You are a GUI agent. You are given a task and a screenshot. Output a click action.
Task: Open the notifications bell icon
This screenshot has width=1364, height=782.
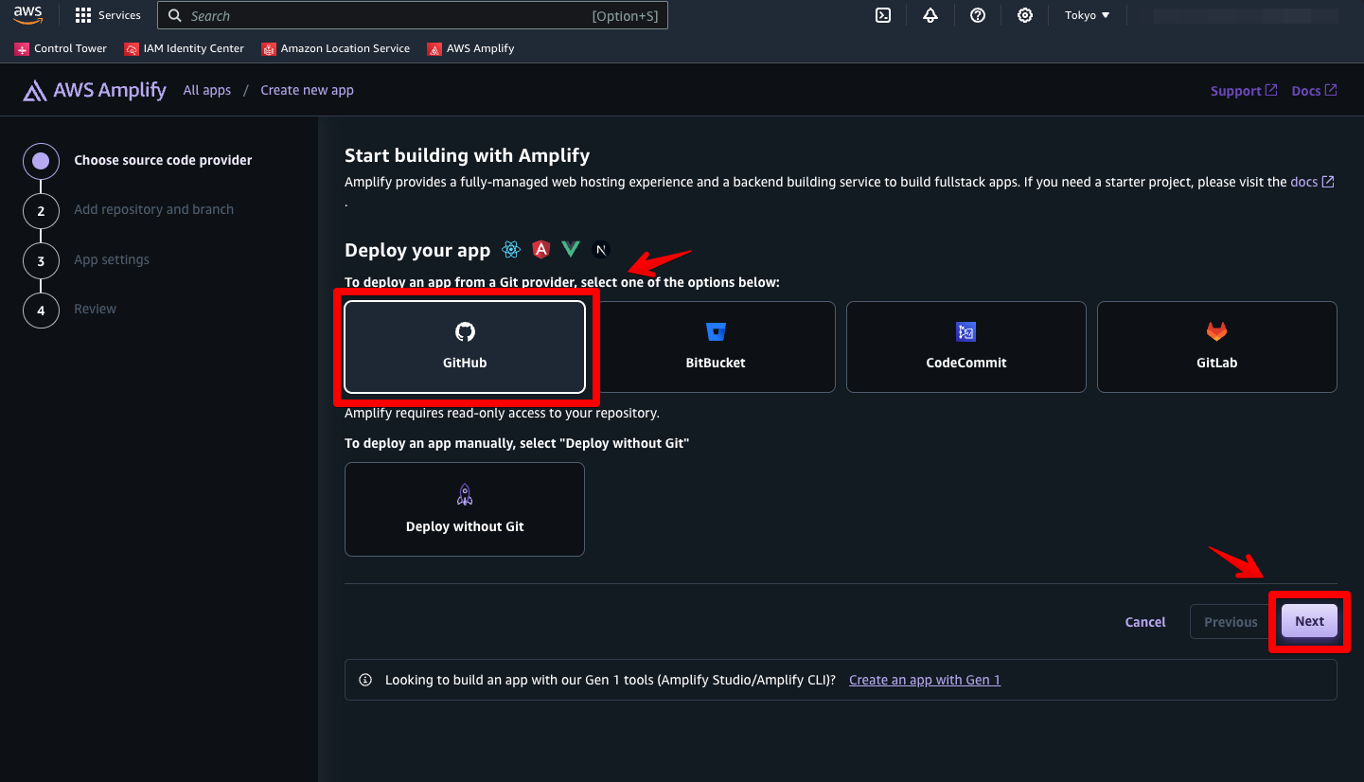point(930,15)
